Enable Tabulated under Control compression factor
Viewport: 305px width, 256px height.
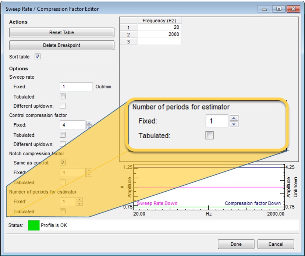tap(63, 135)
